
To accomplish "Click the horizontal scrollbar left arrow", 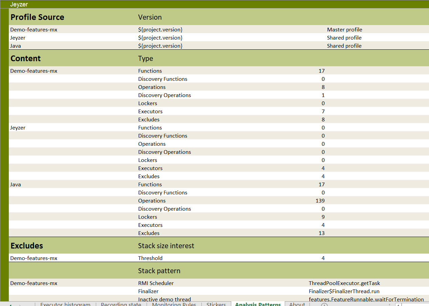I will pos(398,305).
